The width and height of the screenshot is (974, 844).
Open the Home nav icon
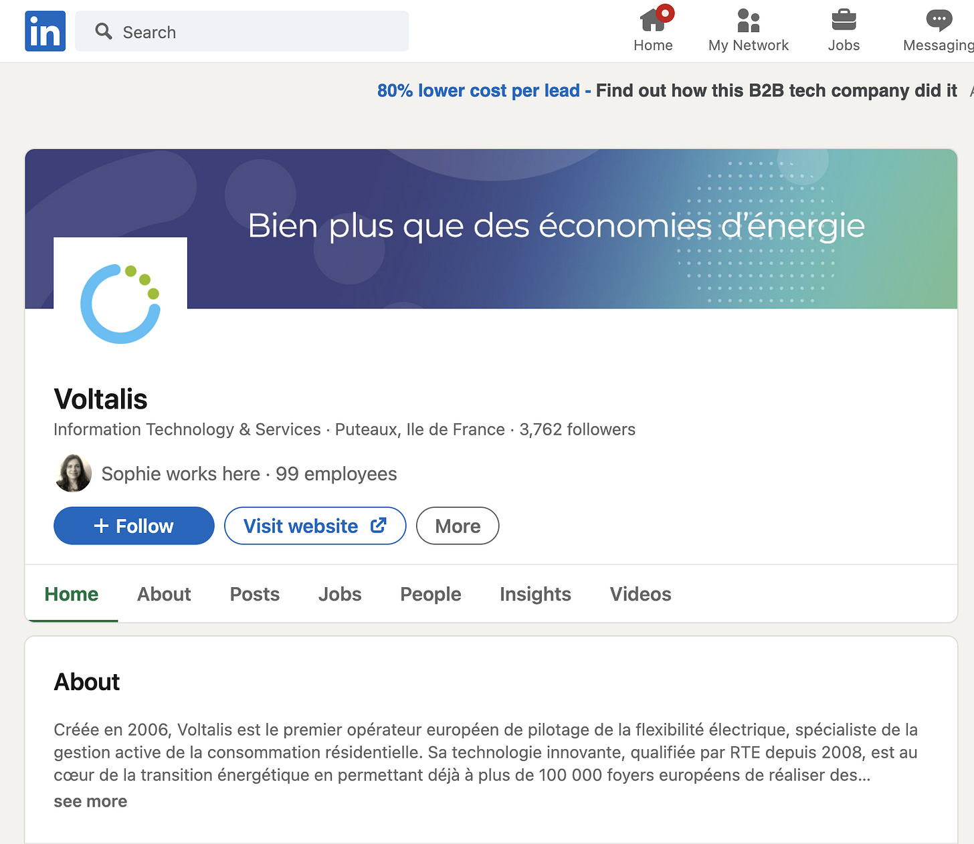point(654,19)
